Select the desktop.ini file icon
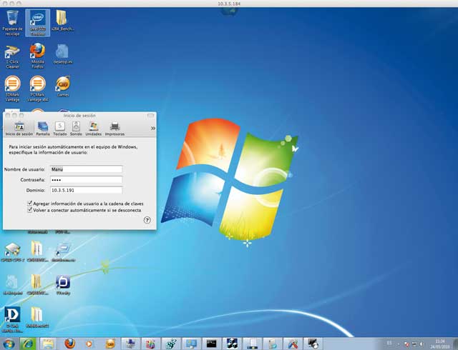 62,54
